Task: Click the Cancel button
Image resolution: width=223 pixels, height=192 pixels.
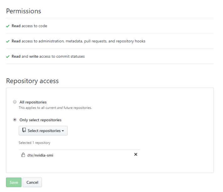Action: [32, 182]
